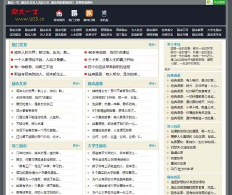Open hot article '三十岁，才是人生的真正开始'

point(111,60)
